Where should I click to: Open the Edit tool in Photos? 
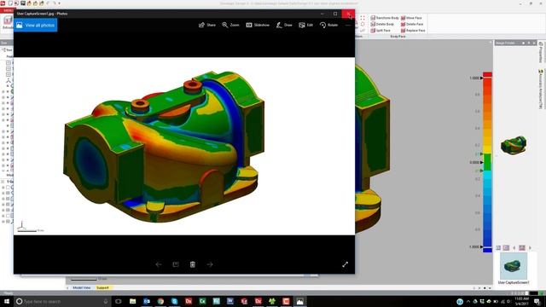[306, 25]
